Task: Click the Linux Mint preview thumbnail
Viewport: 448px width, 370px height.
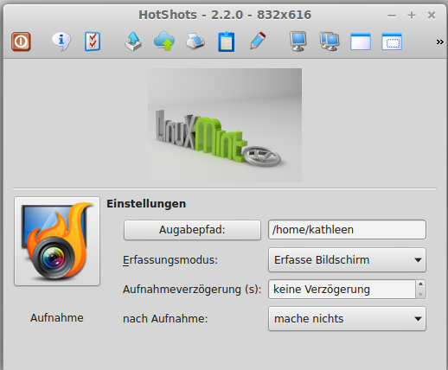Action: pos(225,125)
